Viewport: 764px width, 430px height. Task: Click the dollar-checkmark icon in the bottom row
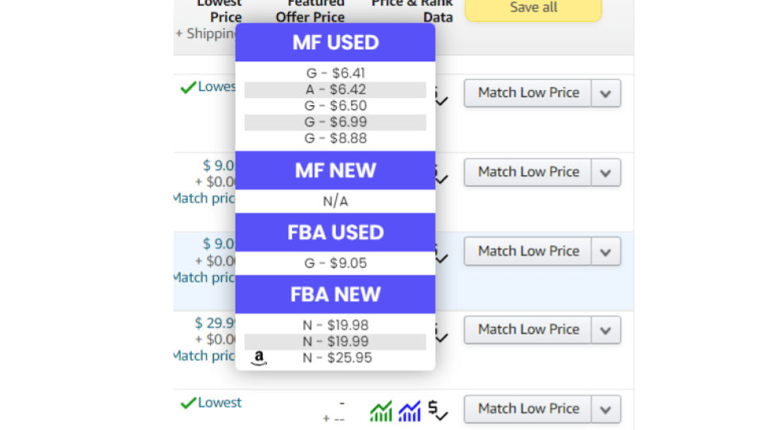437,410
